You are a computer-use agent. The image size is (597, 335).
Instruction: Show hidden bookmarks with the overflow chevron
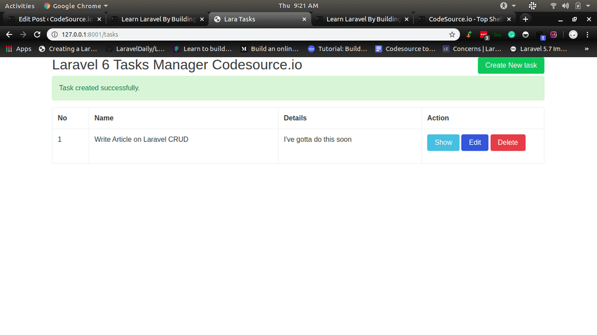point(586,49)
